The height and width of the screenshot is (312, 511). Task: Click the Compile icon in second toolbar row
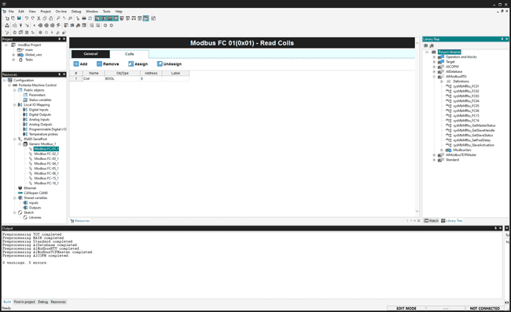(x=7, y=25)
